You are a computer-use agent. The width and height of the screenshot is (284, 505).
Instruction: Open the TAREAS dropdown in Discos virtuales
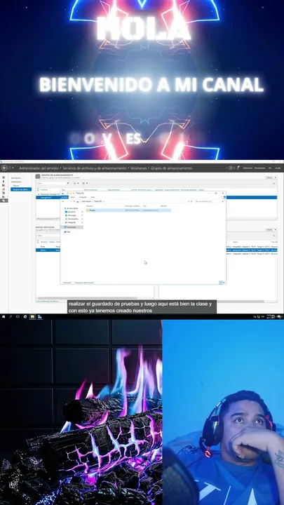pyautogui.click(x=271, y=229)
